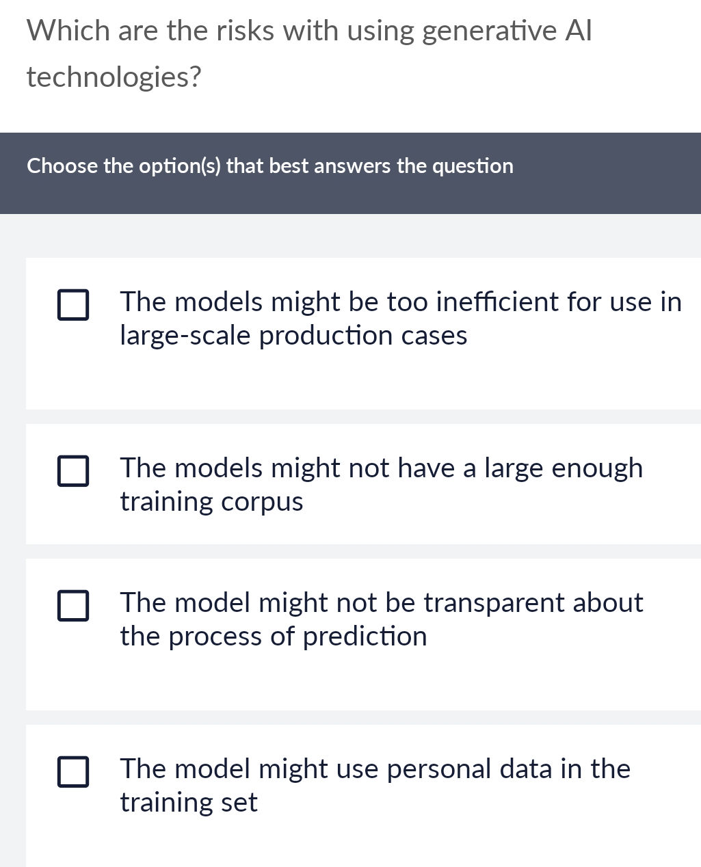
Task: Check the inefficiency for large-scale production option
Action: [73, 305]
